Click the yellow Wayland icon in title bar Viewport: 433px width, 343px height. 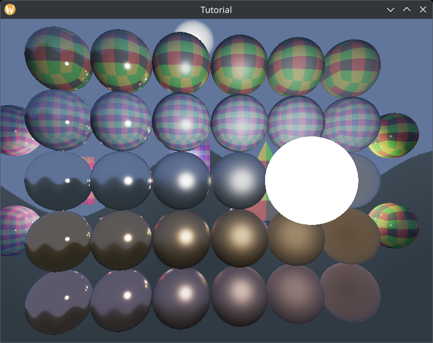pos(10,10)
